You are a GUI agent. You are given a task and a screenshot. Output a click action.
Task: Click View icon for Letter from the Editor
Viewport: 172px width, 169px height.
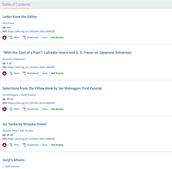click(11, 37)
